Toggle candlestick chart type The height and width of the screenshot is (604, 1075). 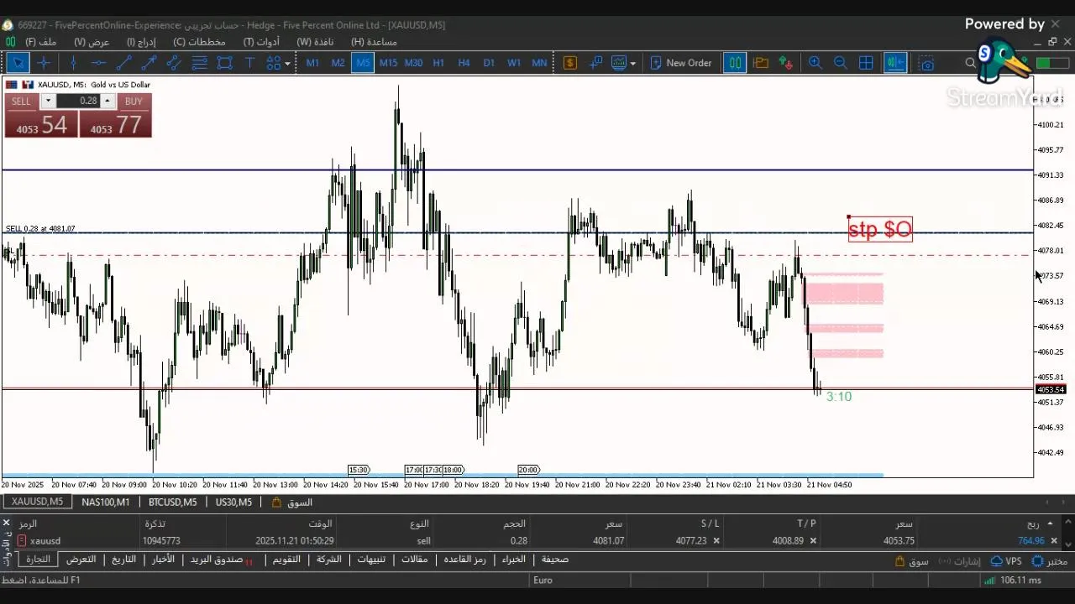(735, 63)
